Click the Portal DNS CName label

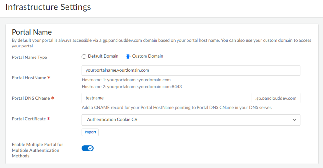click(31, 98)
